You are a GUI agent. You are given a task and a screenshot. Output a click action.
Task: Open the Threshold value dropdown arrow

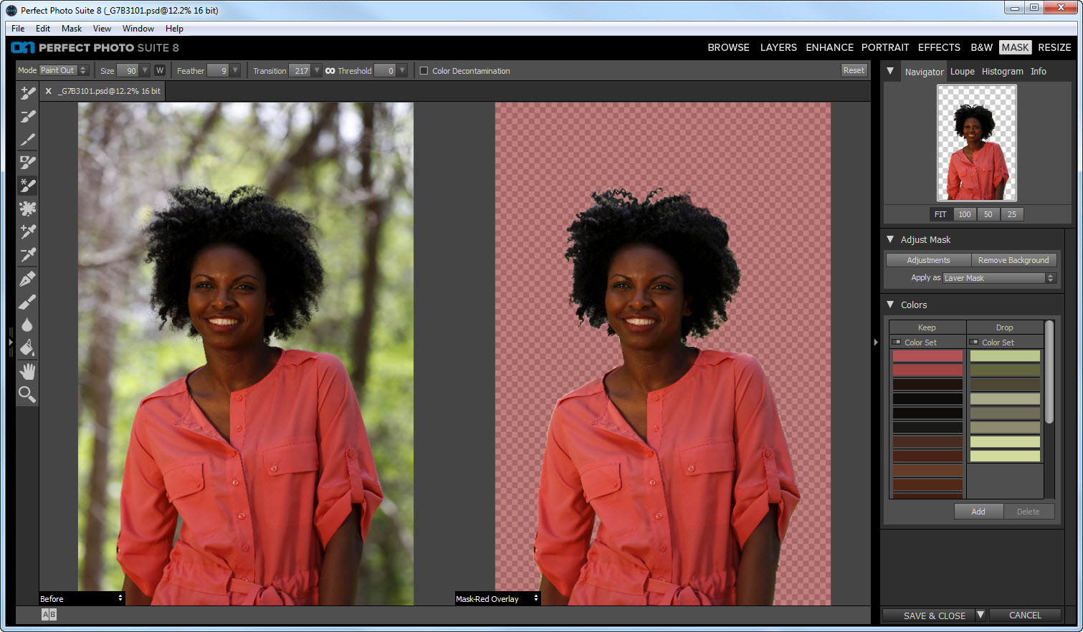[x=402, y=70]
